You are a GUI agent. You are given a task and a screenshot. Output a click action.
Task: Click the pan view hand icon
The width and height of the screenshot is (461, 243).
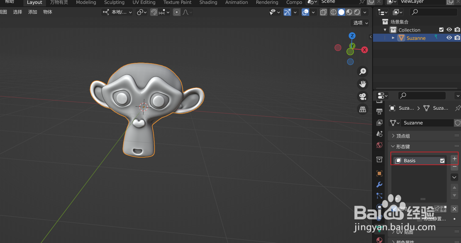(363, 84)
